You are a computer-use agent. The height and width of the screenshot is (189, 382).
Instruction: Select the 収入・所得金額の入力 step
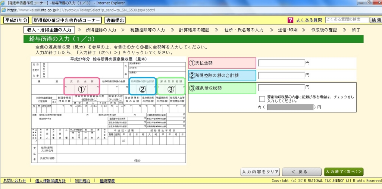49,30
